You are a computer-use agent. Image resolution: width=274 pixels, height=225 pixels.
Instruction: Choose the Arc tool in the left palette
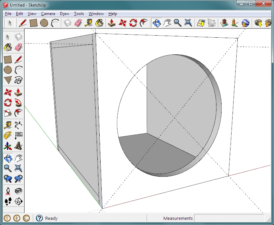[18, 70]
